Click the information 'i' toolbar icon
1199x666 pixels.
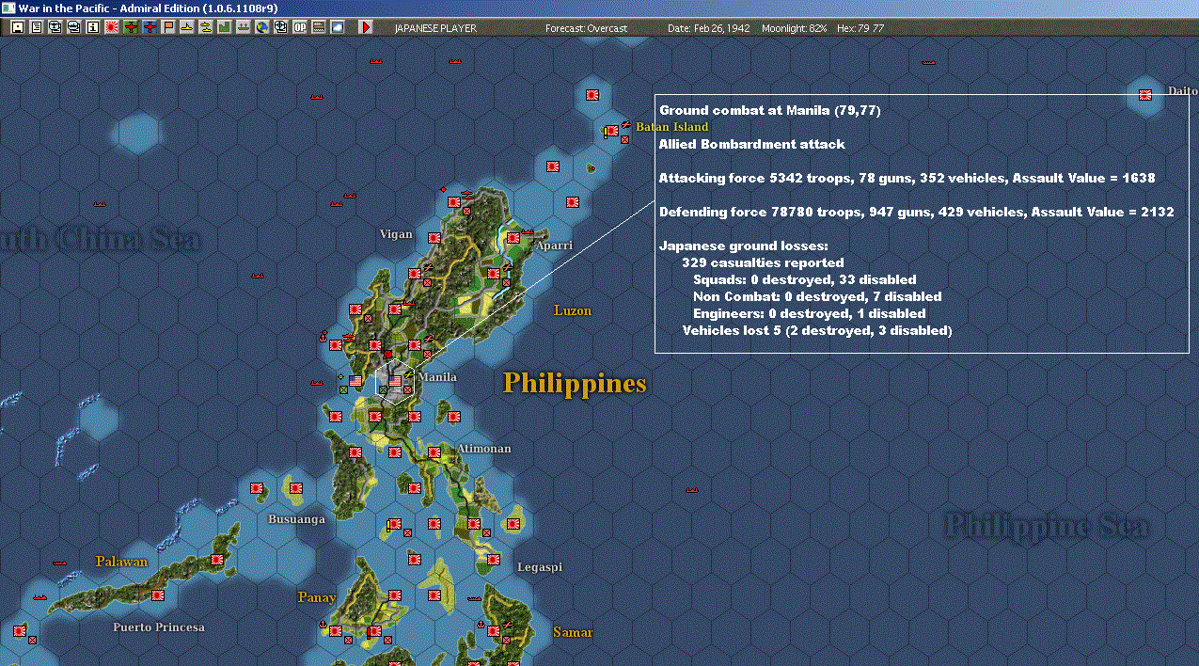coord(93,27)
